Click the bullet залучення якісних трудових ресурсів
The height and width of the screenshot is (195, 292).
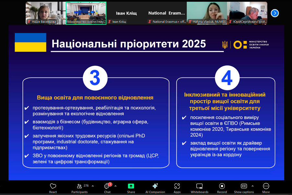[x=89, y=142]
